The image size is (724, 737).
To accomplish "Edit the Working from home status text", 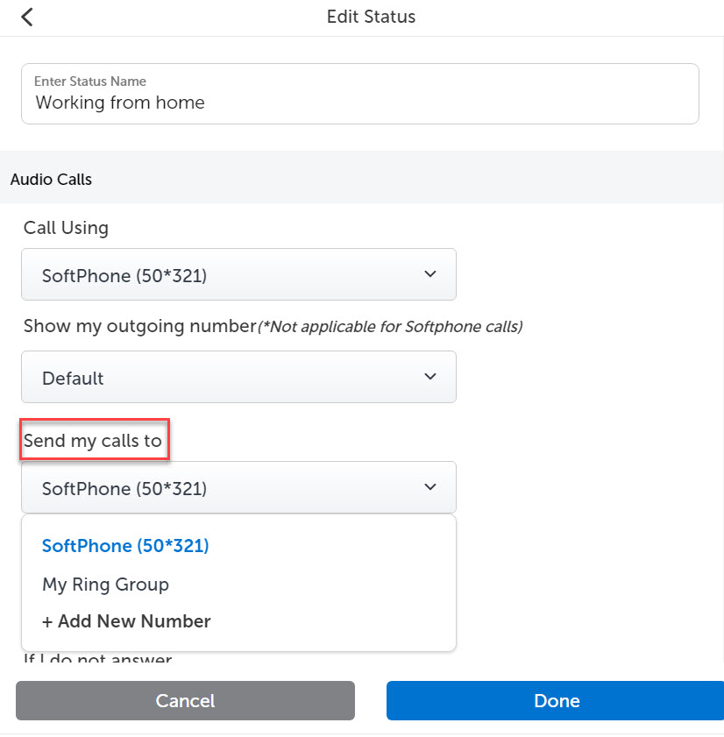I will [118, 103].
